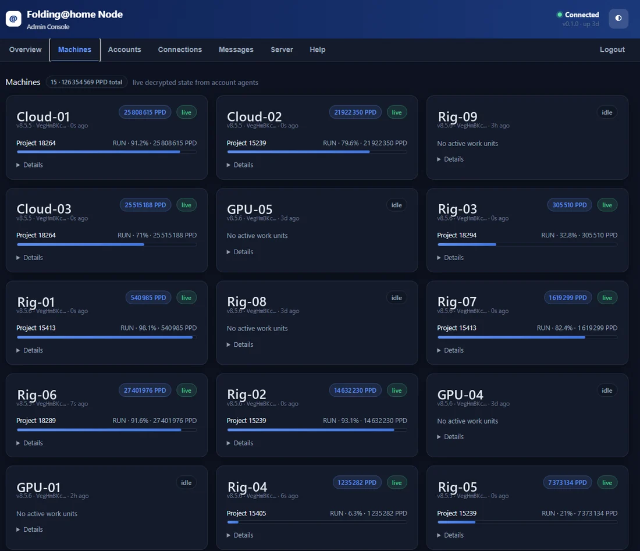Screen dimensions: 640x551
Task: Click the Logout link
Action: point(612,49)
